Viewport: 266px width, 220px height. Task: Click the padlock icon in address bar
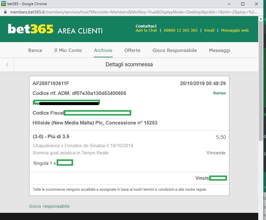pyautogui.click(x=5, y=12)
